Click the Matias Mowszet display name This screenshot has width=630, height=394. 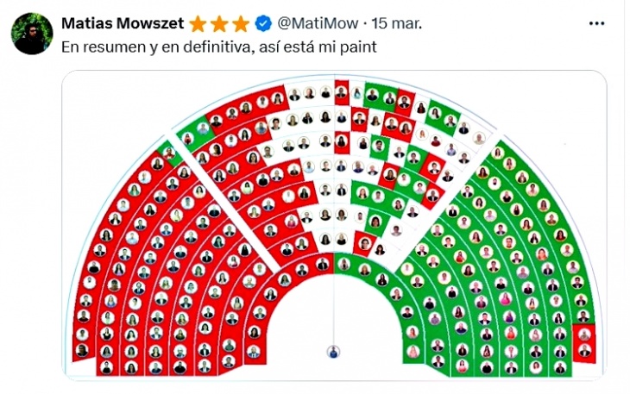123,23
